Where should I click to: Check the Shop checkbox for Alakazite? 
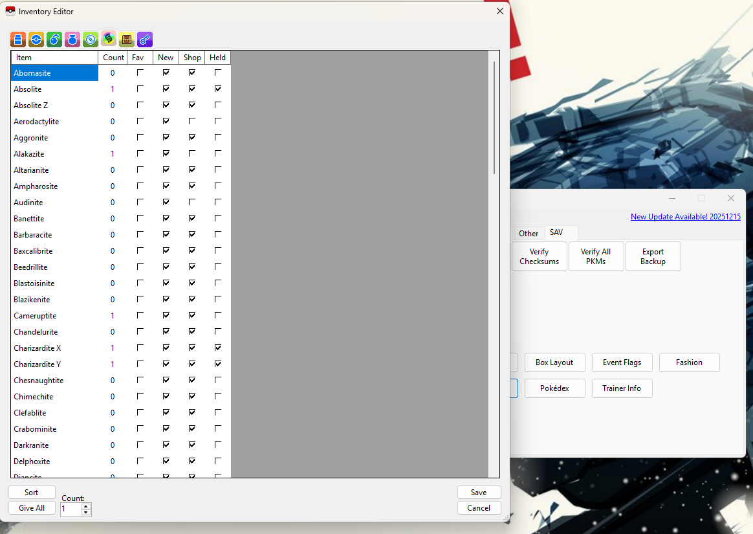tap(192, 153)
